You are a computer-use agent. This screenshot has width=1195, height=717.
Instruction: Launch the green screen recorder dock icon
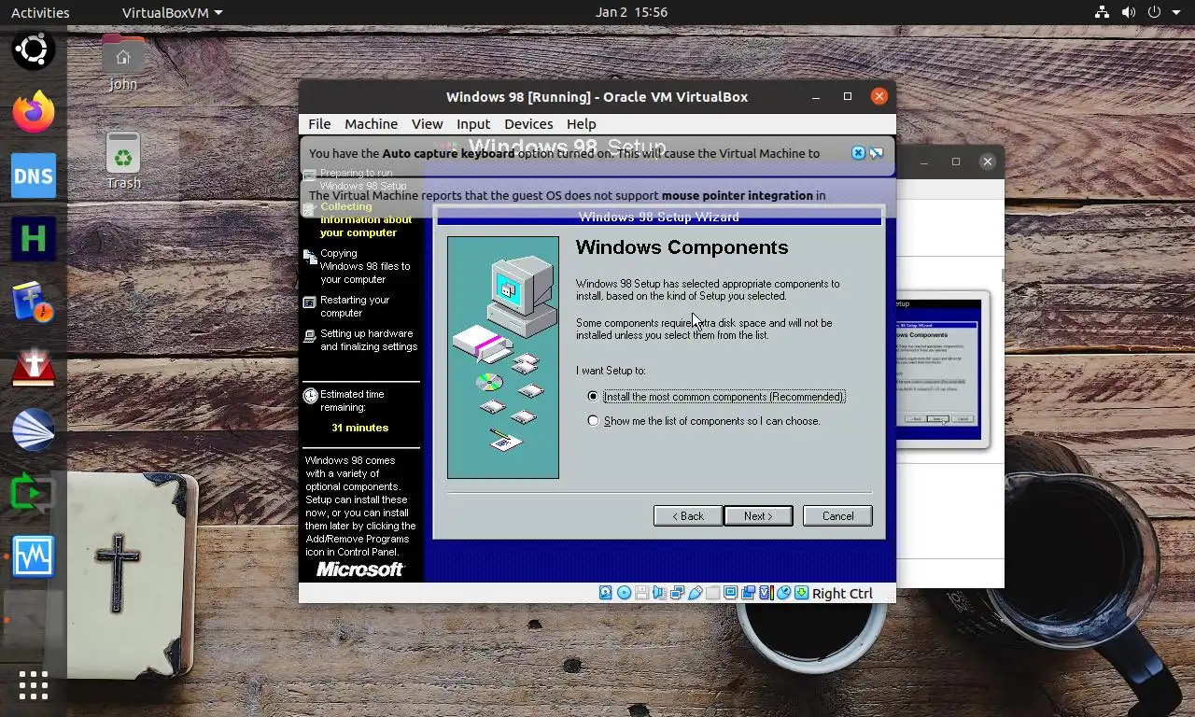[x=34, y=493]
